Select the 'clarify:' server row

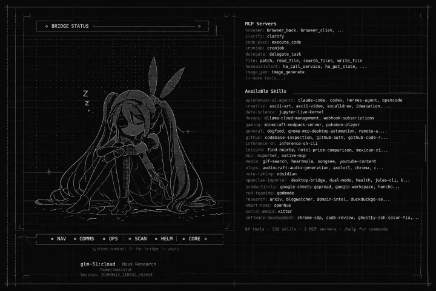tap(265, 36)
